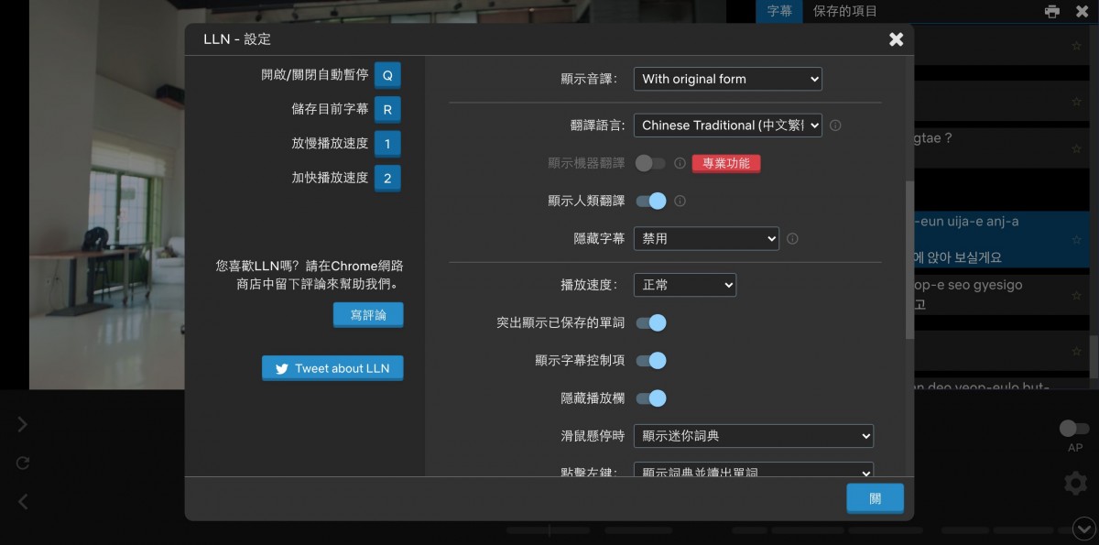Click the Tweet about LLN button
1099x545 pixels.
332,368
